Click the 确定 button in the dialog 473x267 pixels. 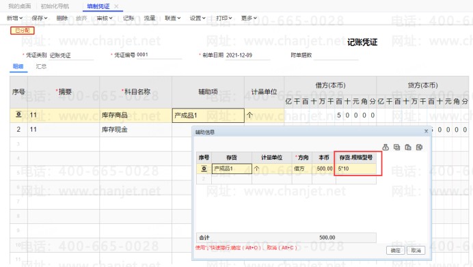pos(395,250)
